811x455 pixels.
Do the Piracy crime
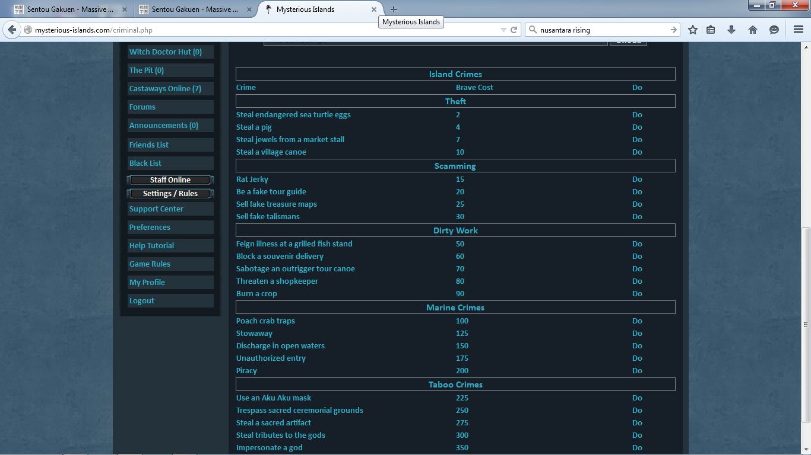[x=637, y=370]
